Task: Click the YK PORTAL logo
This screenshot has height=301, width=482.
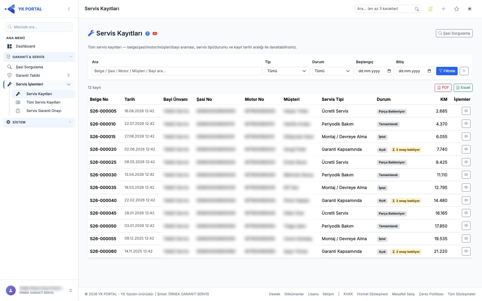Action: [23, 9]
